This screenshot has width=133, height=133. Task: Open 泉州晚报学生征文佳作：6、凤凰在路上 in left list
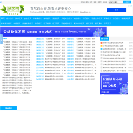tap(16, 93)
